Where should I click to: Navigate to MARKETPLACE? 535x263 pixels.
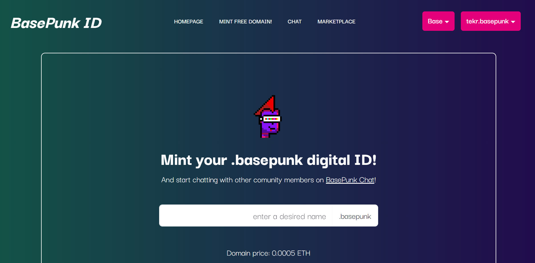click(x=336, y=22)
